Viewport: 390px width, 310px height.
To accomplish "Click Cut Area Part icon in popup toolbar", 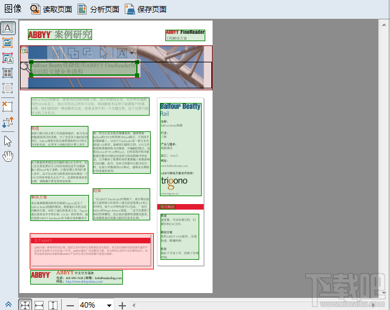I will pos(88,53).
